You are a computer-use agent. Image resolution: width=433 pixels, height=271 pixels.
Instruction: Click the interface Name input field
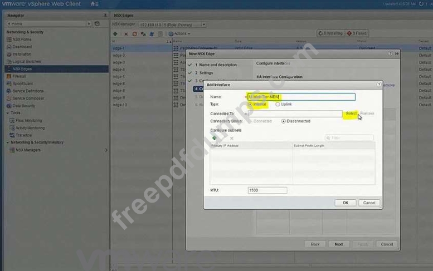tap(301, 97)
